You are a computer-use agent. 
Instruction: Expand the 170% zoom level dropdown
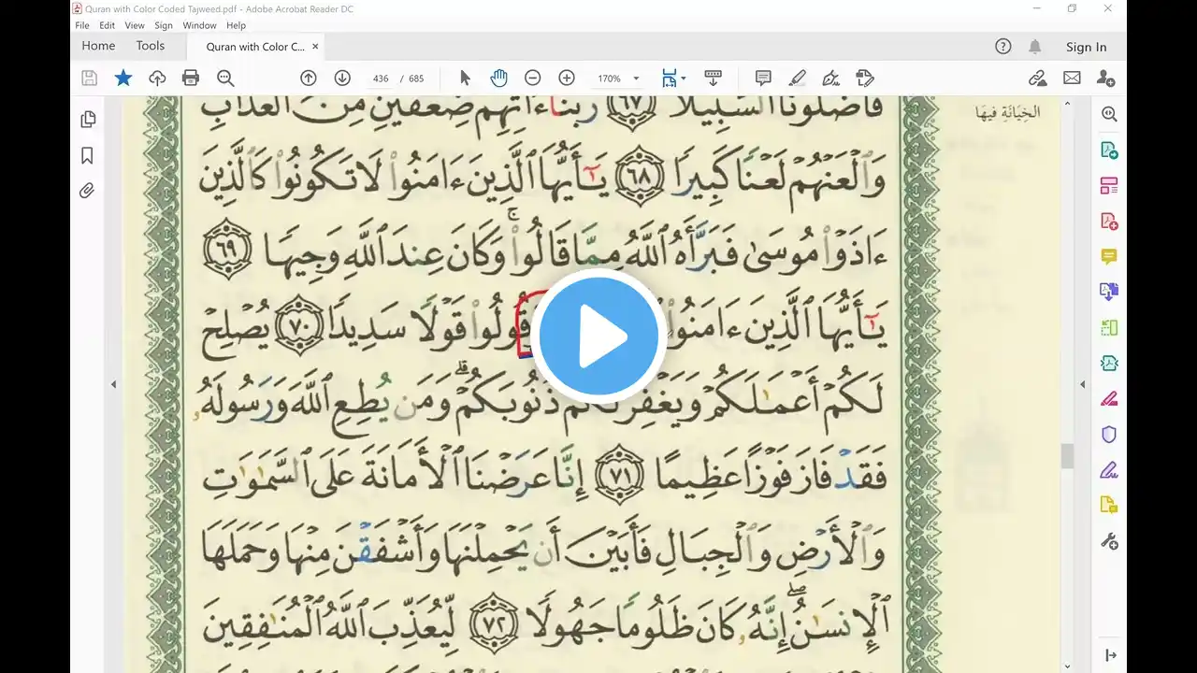tap(637, 79)
